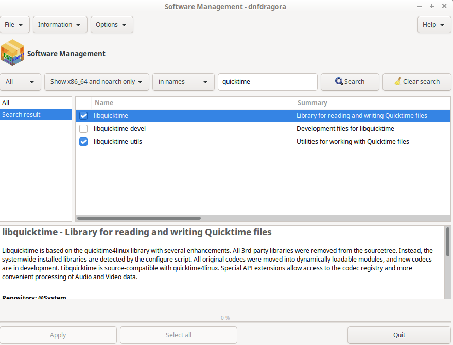The height and width of the screenshot is (345, 453).
Task: Click the Apply button
Action: point(58,335)
